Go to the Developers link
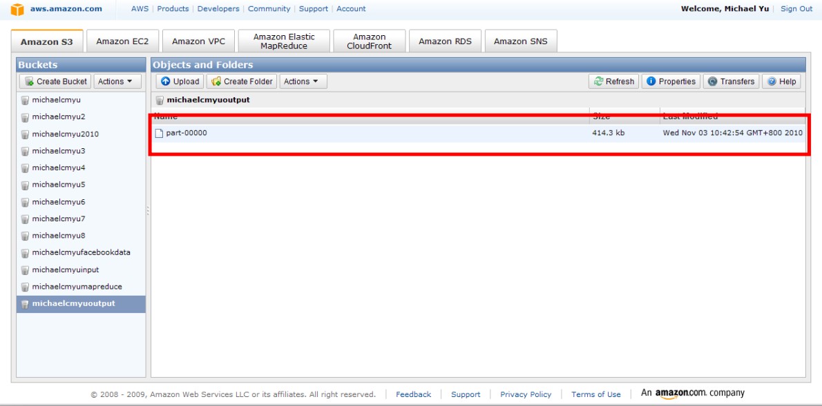 click(218, 9)
